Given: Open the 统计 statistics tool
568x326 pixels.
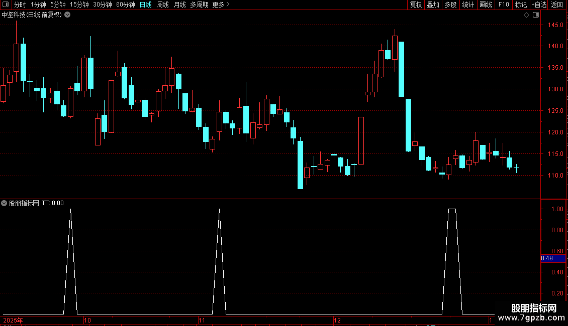Looking at the screenshot, I should pos(468,5).
